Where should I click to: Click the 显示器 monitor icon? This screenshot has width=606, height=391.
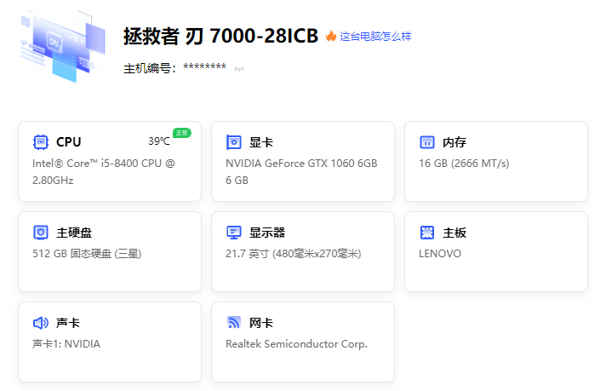coord(233,233)
